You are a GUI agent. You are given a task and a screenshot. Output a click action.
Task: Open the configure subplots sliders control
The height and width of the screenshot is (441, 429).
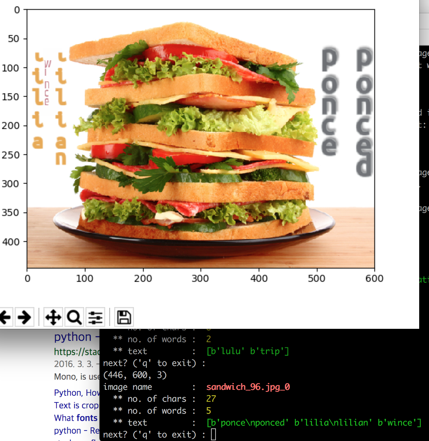tap(95, 317)
